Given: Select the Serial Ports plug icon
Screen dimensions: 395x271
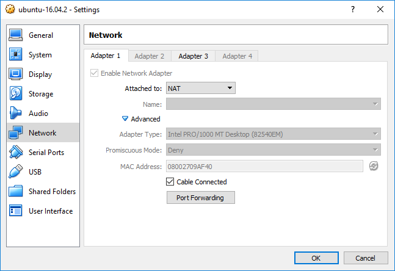Looking at the screenshot, I should click(x=16, y=152).
